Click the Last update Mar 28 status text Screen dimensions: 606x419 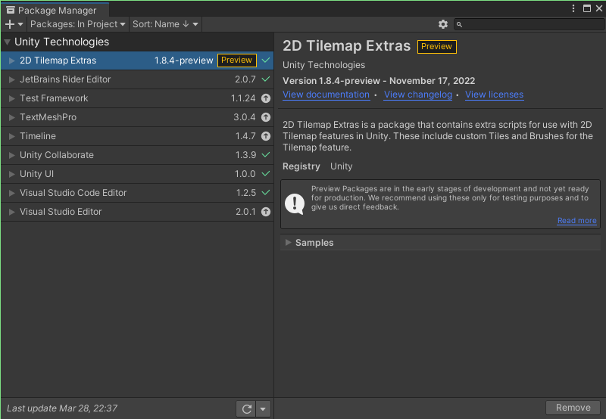[62, 408]
